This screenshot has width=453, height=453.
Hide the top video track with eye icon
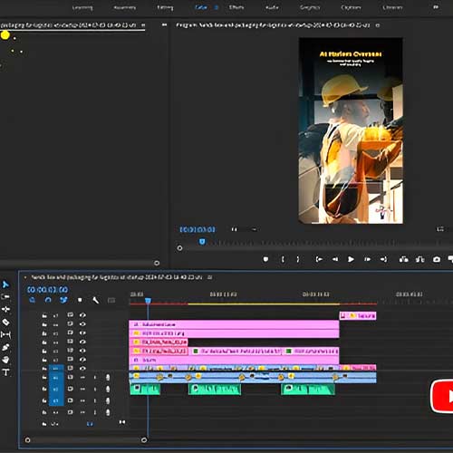tap(82, 315)
